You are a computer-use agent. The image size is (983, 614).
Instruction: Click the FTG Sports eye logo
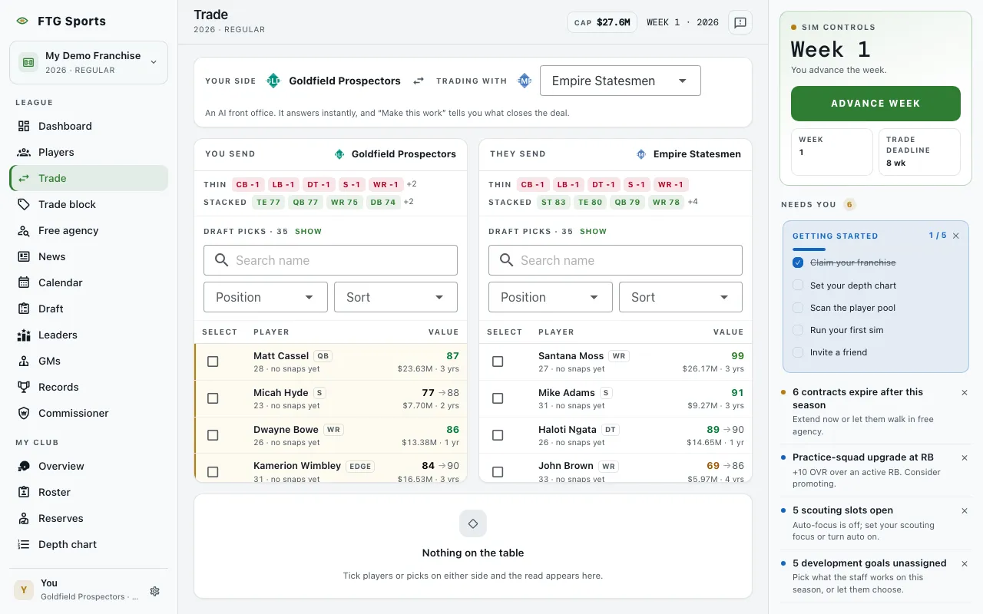[x=22, y=21]
